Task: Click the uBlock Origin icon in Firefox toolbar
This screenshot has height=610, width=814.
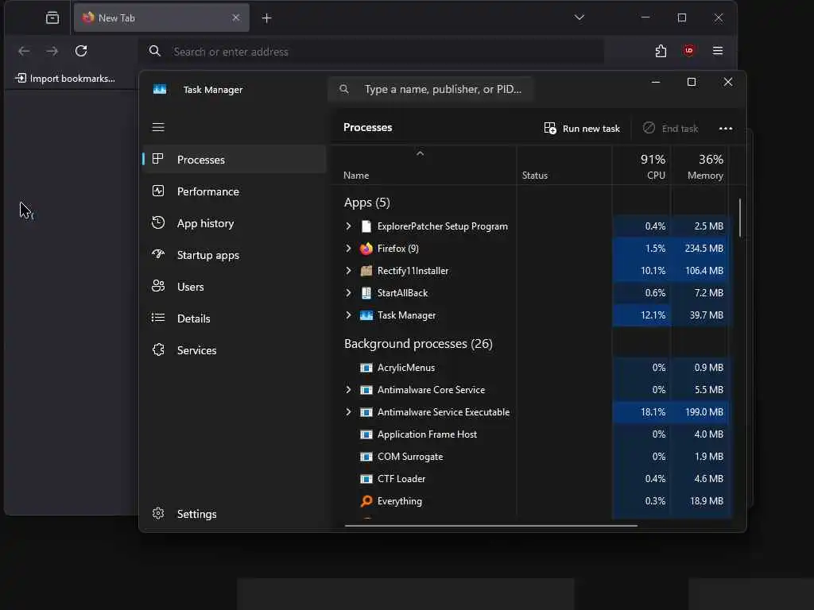Action: [689, 50]
